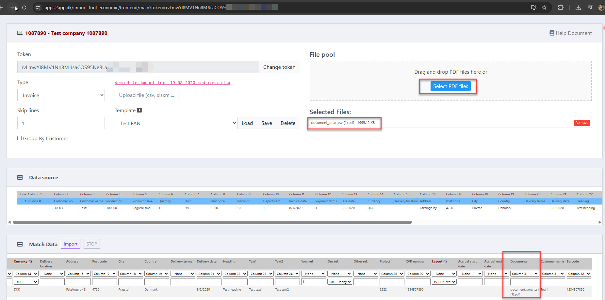Viewport: 605px width, 300px height.
Task: Click the Template video play icon
Action: click(139, 110)
